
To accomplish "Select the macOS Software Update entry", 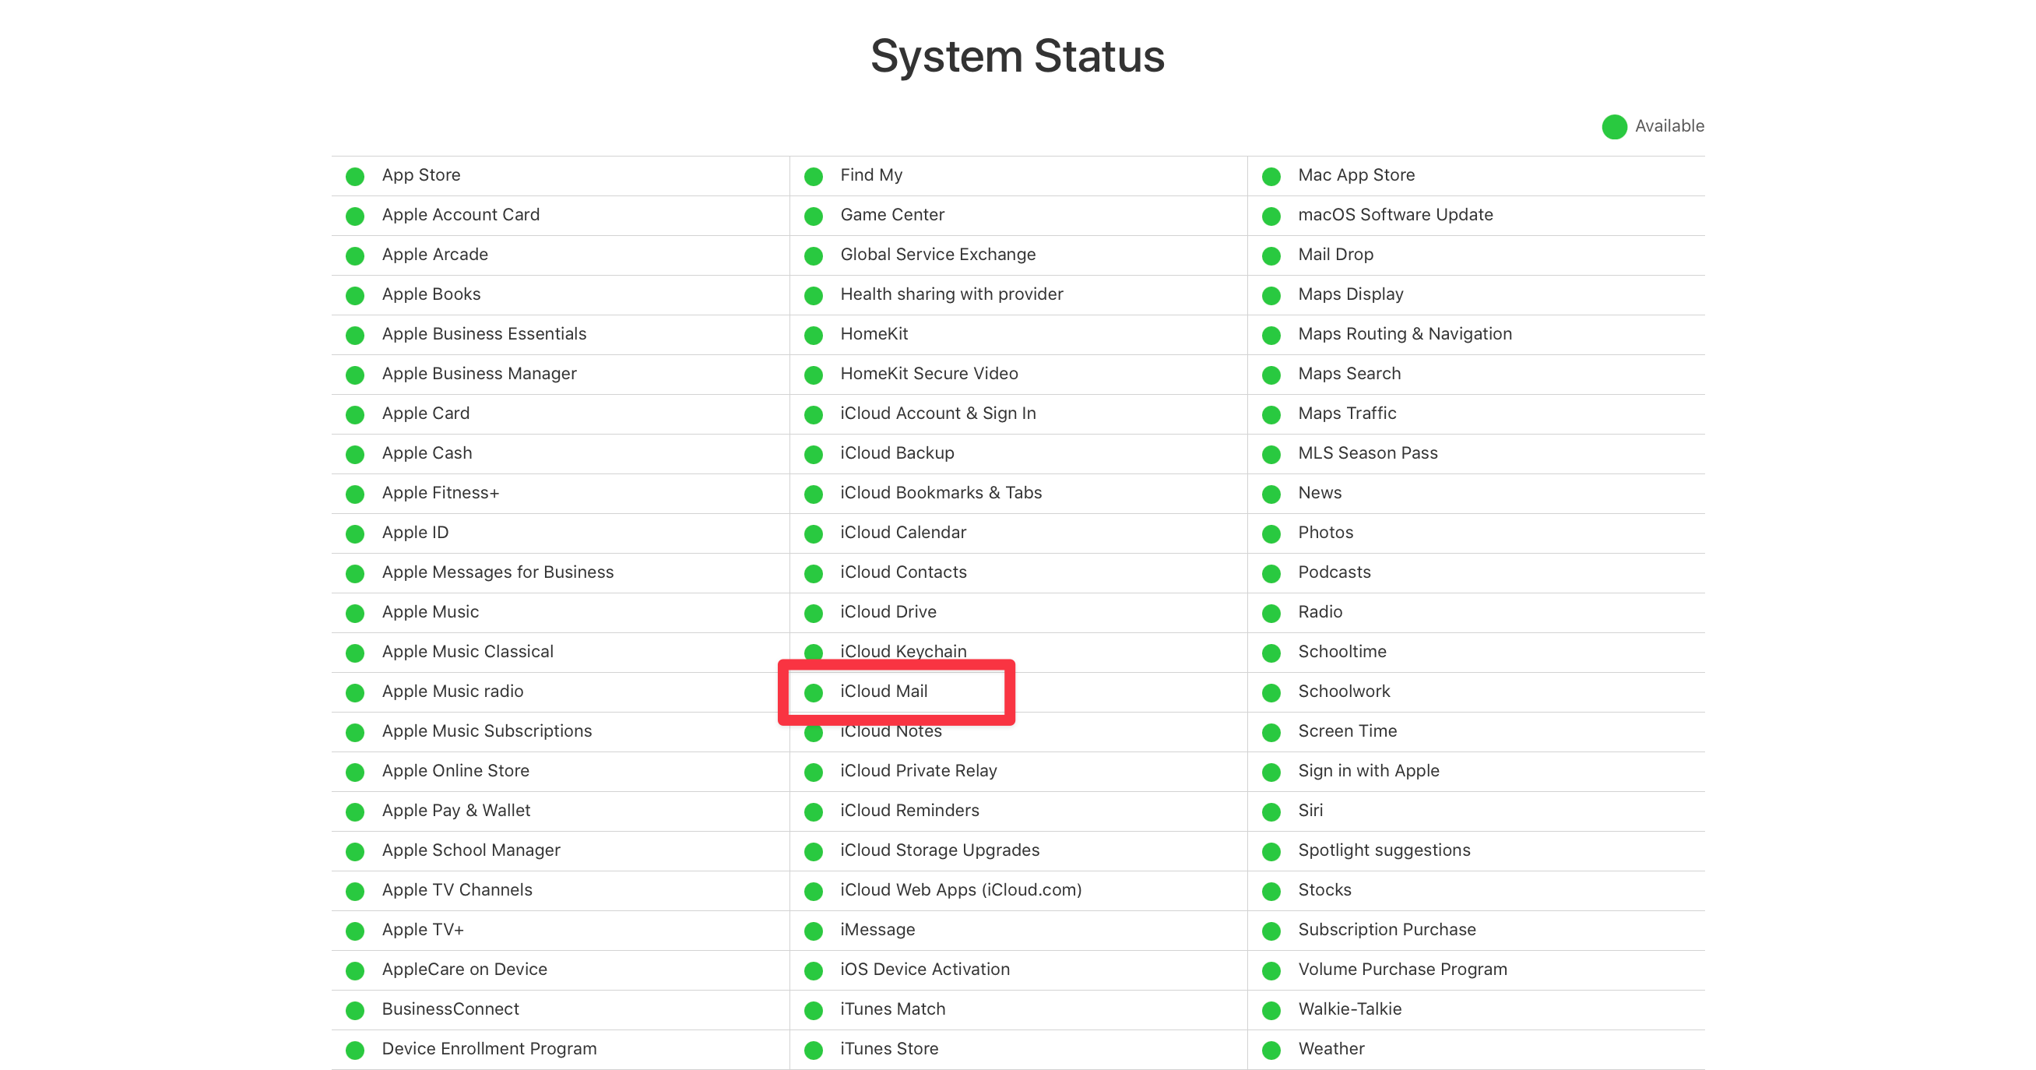I will click(1395, 215).
